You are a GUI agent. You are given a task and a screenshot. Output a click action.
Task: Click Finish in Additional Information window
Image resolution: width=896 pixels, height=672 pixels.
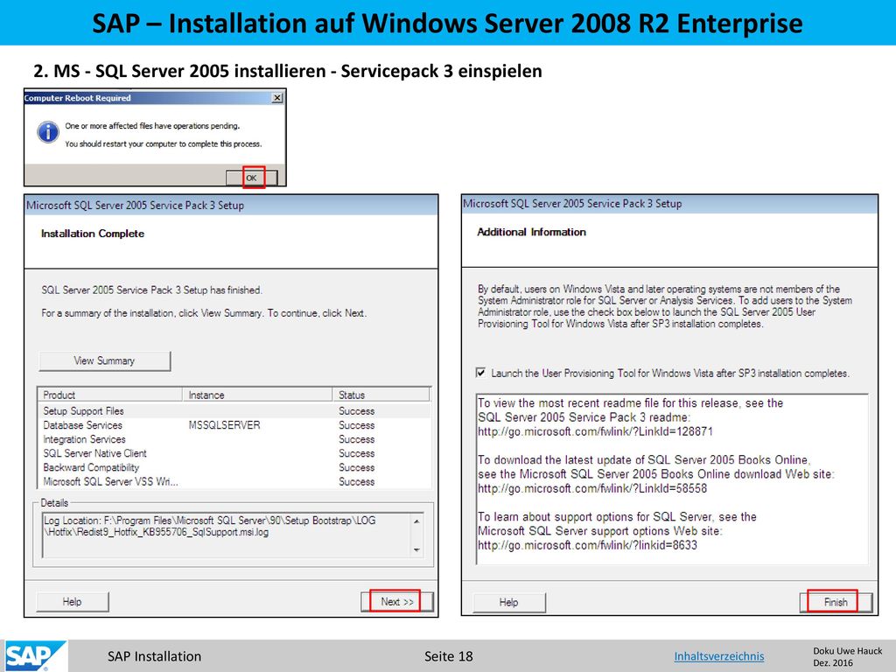tap(836, 602)
